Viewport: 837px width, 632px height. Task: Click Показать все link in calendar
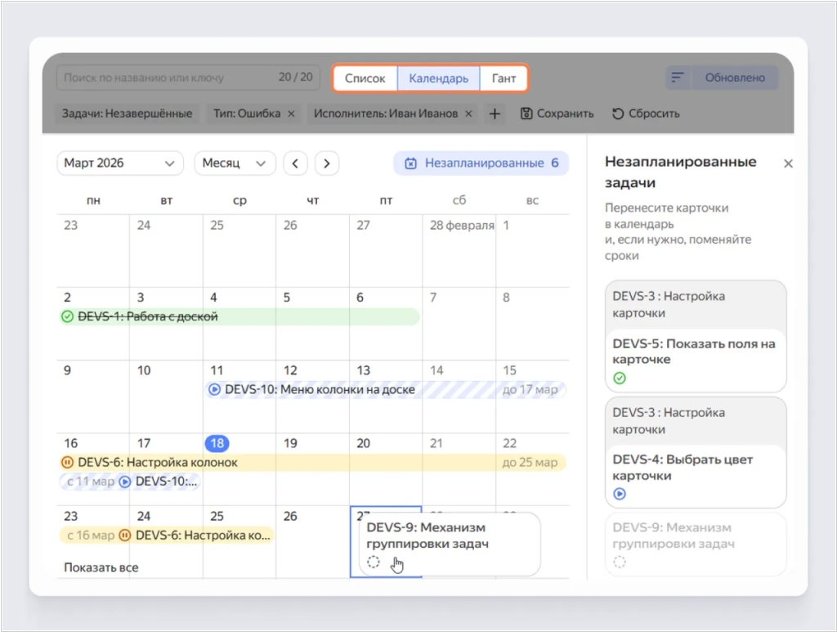pos(101,567)
